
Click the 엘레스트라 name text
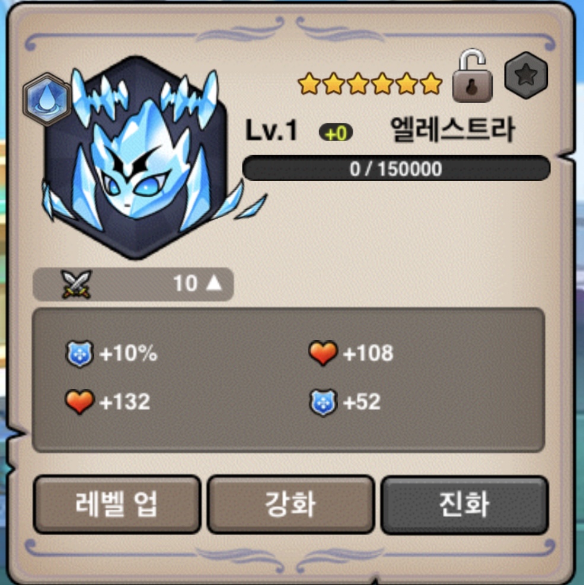[452, 129]
